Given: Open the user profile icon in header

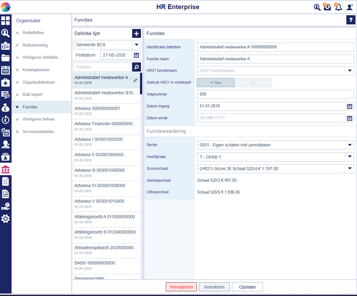Looking at the screenshot, I should point(350,7).
